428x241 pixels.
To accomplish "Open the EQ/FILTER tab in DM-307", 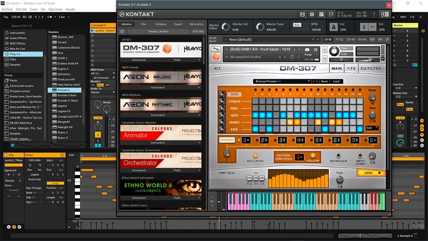I will pos(371,68).
